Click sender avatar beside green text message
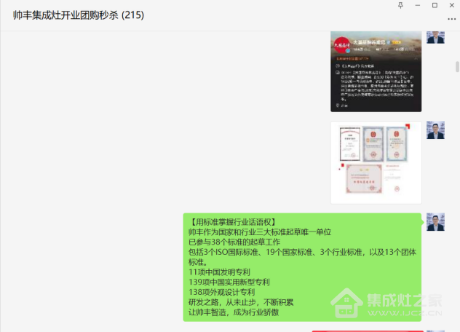 tap(435, 222)
